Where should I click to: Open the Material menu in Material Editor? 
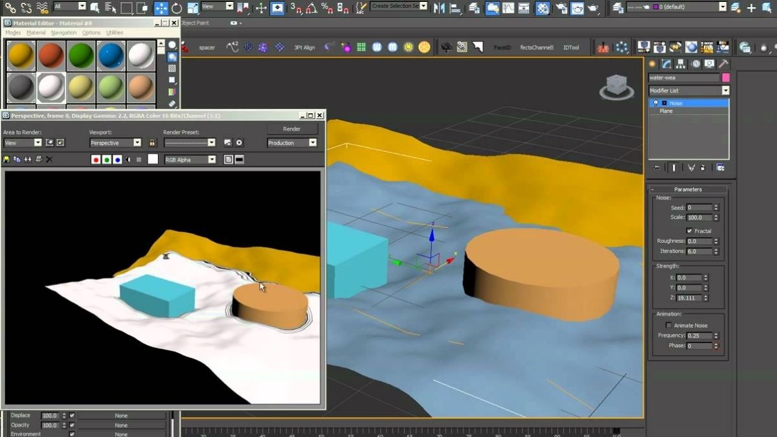36,32
